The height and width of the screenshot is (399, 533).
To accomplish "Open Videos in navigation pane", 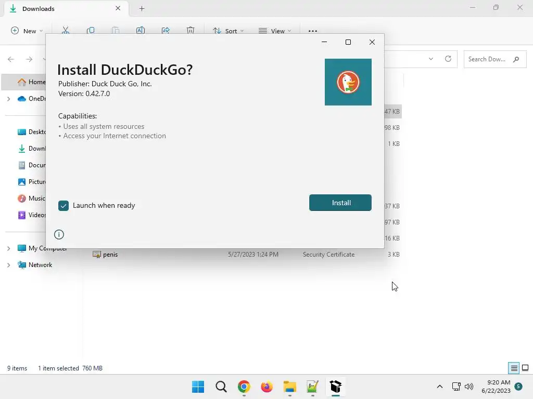I will tap(32, 215).
